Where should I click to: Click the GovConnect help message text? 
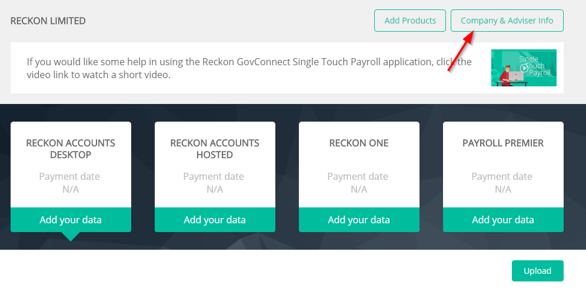point(249,68)
